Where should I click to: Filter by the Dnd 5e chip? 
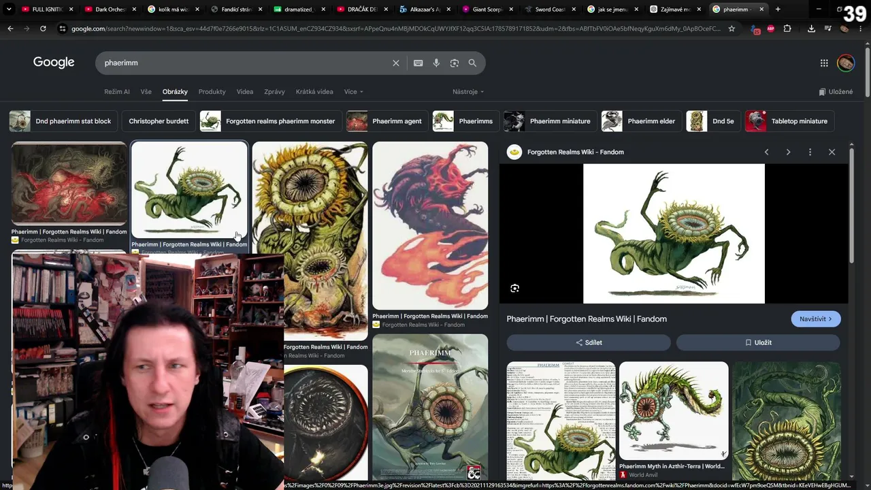714,121
